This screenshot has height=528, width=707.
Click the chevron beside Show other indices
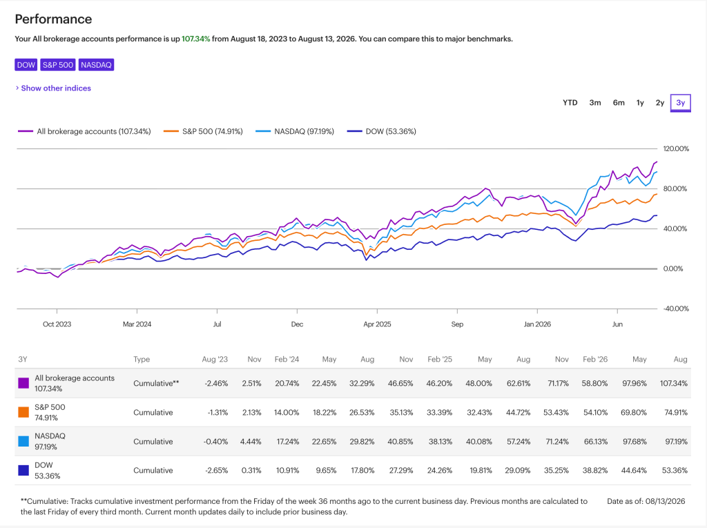(17, 88)
